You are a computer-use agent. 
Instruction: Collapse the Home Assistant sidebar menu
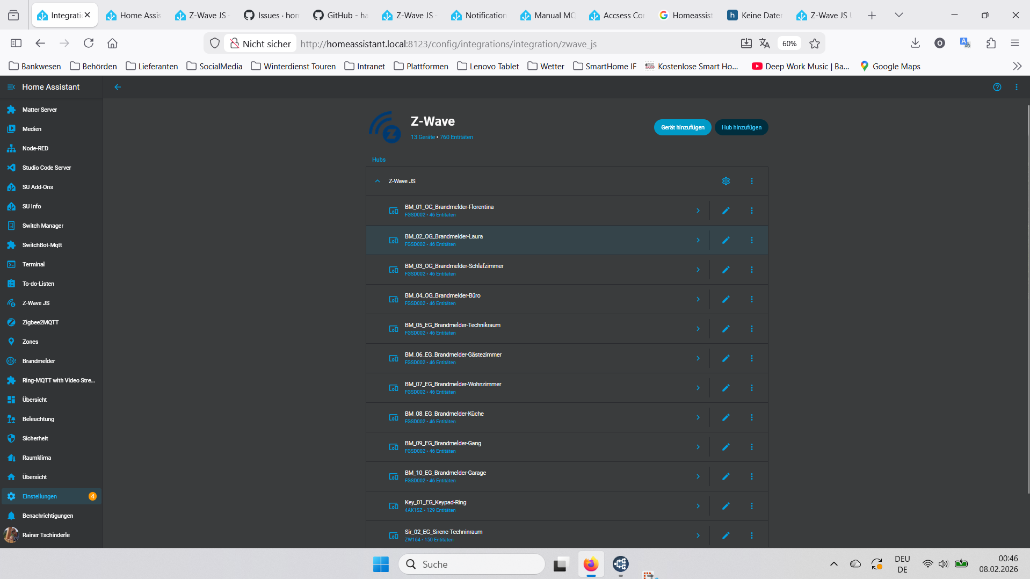[x=11, y=87]
